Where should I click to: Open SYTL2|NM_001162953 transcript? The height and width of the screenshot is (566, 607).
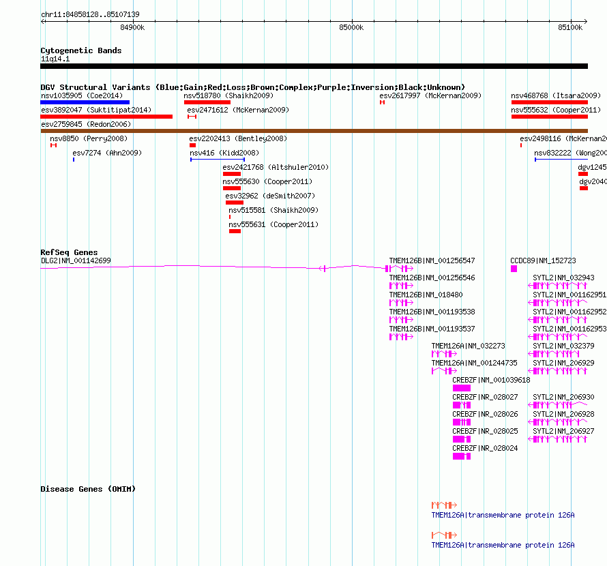pyautogui.click(x=558, y=337)
